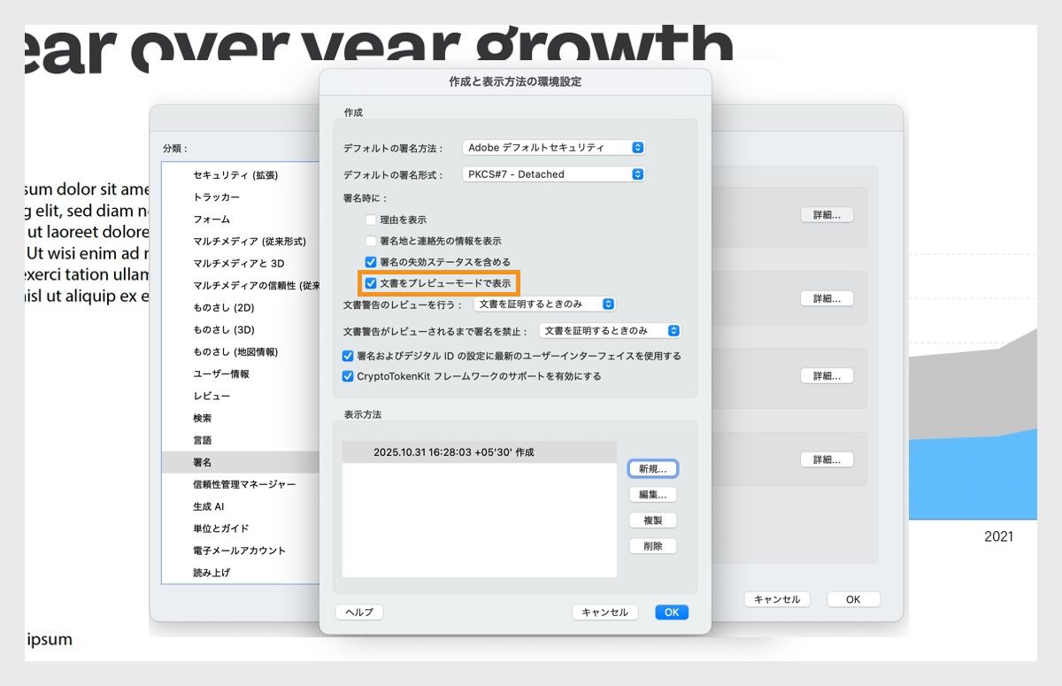Image resolution: width=1062 pixels, height=686 pixels.
Task: Select 電子メールアカウント category
Action: click(241, 551)
